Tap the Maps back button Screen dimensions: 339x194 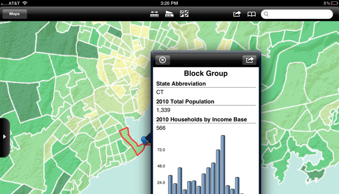click(x=14, y=14)
